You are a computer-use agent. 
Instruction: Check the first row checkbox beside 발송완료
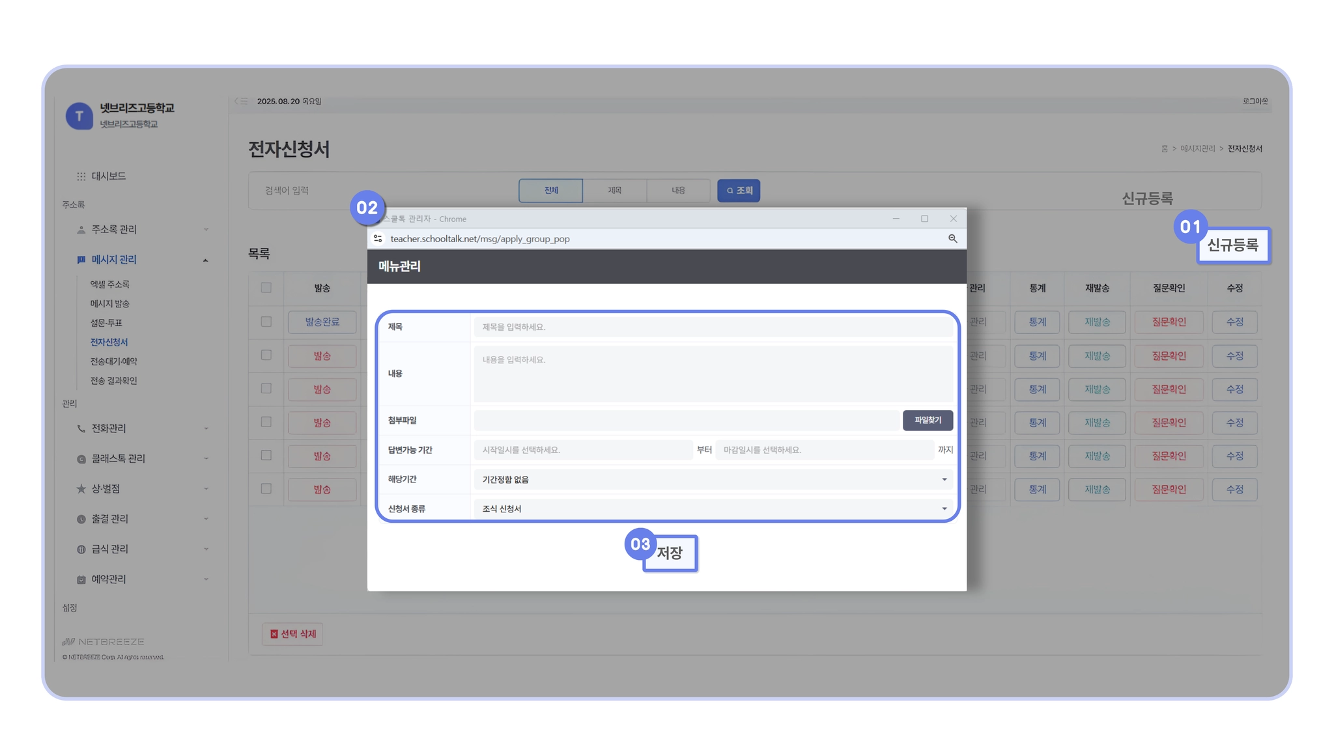click(x=266, y=322)
